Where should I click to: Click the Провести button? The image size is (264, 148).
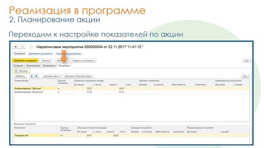[x=61, y=60]
